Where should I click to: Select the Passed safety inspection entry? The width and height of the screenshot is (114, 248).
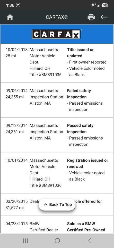[x=57, y=135]
